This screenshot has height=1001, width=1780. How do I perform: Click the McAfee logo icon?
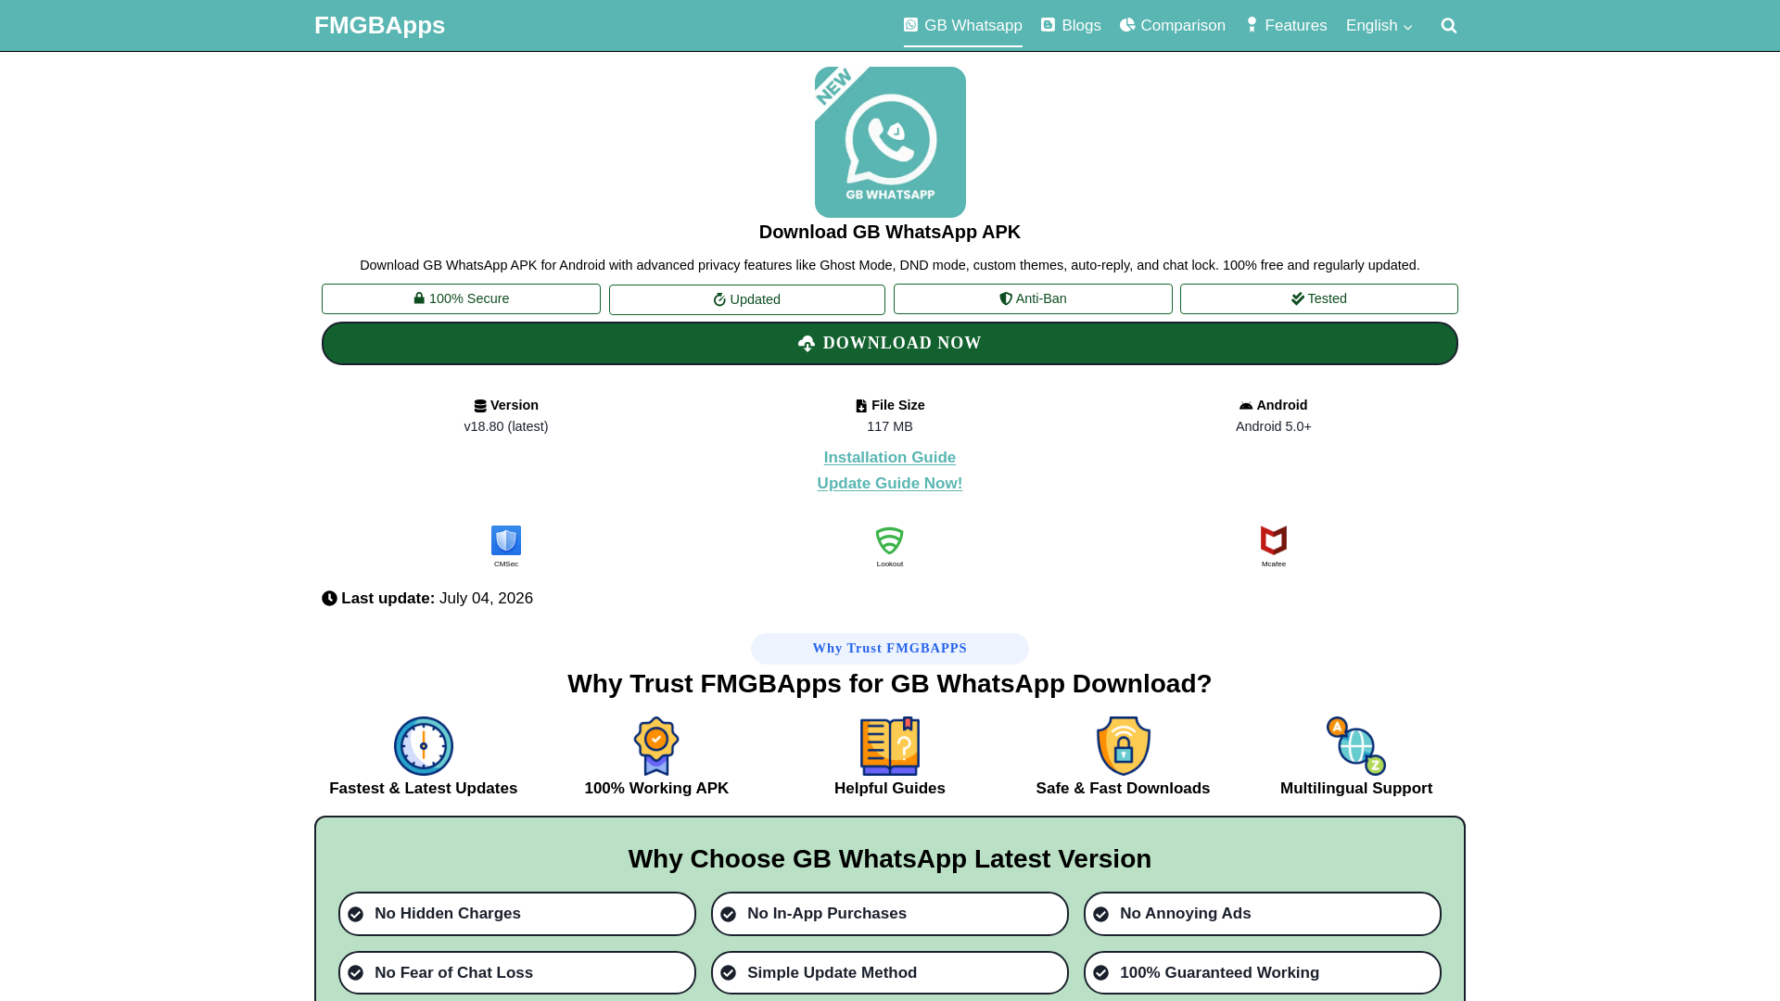pyautogui.click(x=1274, y=540)
